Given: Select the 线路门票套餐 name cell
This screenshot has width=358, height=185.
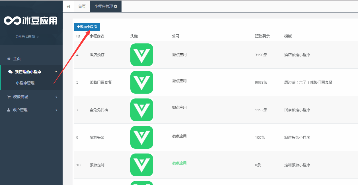Looking at the screenshot, I should (101, 82).
